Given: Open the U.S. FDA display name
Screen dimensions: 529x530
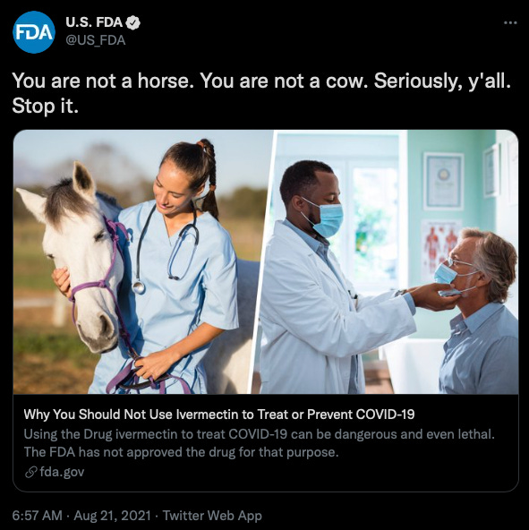Looking at the screenshot, I should (94, 22).
